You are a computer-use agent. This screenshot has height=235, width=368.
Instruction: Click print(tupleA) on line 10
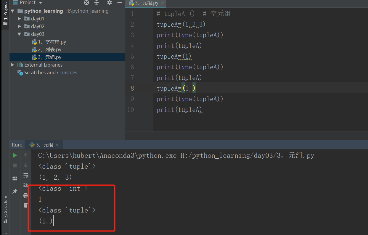click(179, 110)
